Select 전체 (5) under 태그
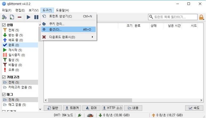Viewport: 206px width, 118px height. point(20,100)
